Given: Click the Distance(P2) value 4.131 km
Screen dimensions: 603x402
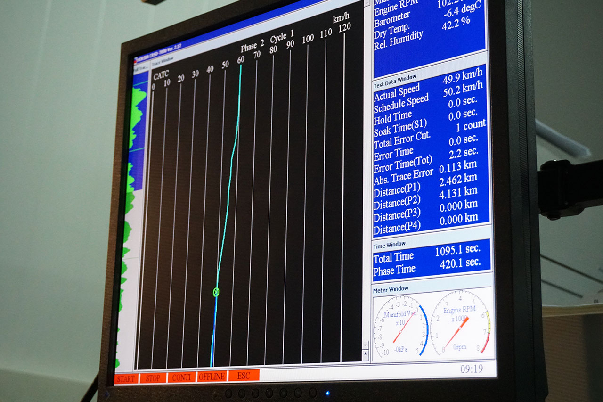Looking at the screenshot, I should [458, 193].
